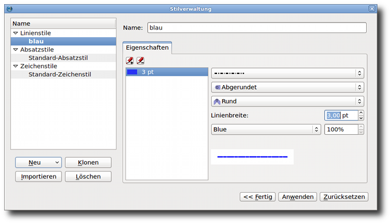Increase the shade percent with the up arrow
Viewport: 391px width, 224px height.
pyautogui.click(x=361, y=127)
